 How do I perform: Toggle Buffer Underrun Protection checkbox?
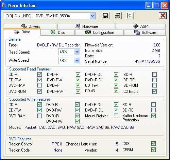[153, 116]
